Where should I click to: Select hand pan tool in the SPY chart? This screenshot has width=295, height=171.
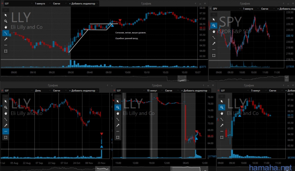pyautogui.click(x=214, y=32)
